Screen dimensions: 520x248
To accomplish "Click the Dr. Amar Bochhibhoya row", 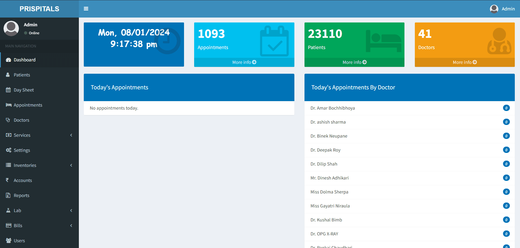I will point(410,108).
